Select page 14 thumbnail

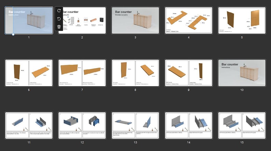(188, 125)
